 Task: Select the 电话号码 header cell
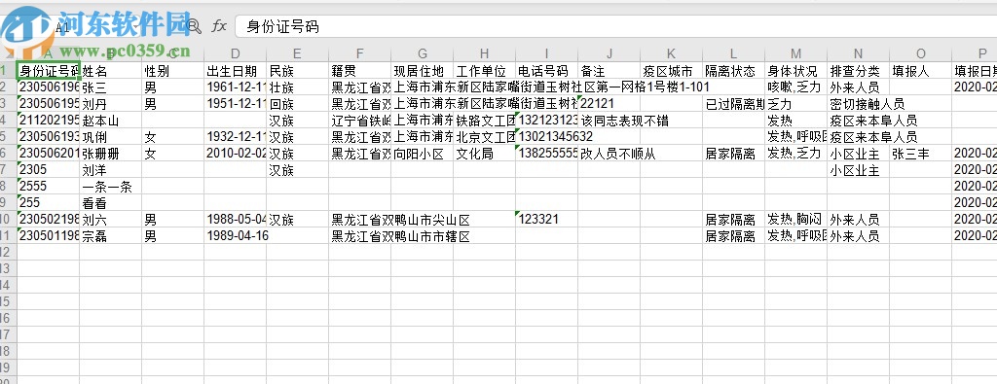pos(547,70)
